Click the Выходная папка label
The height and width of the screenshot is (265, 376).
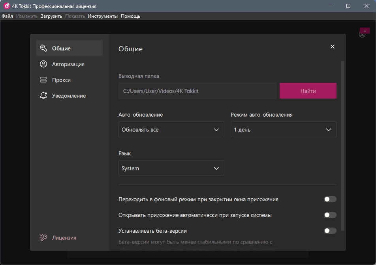(139, 76)
